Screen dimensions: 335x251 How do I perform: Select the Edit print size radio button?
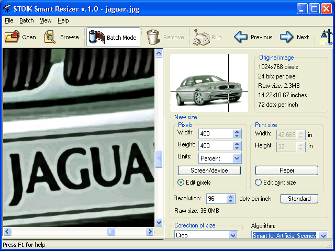point(258,182)
